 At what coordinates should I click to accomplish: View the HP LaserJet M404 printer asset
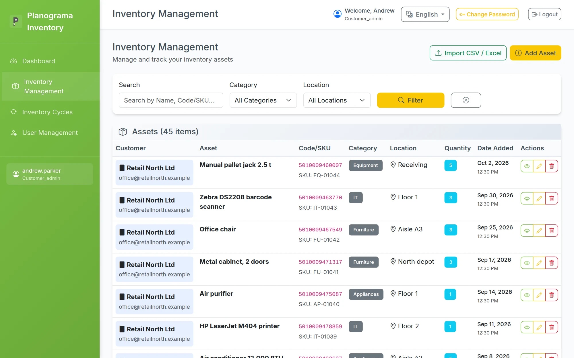pyautogui.click(x=527, y=327)
